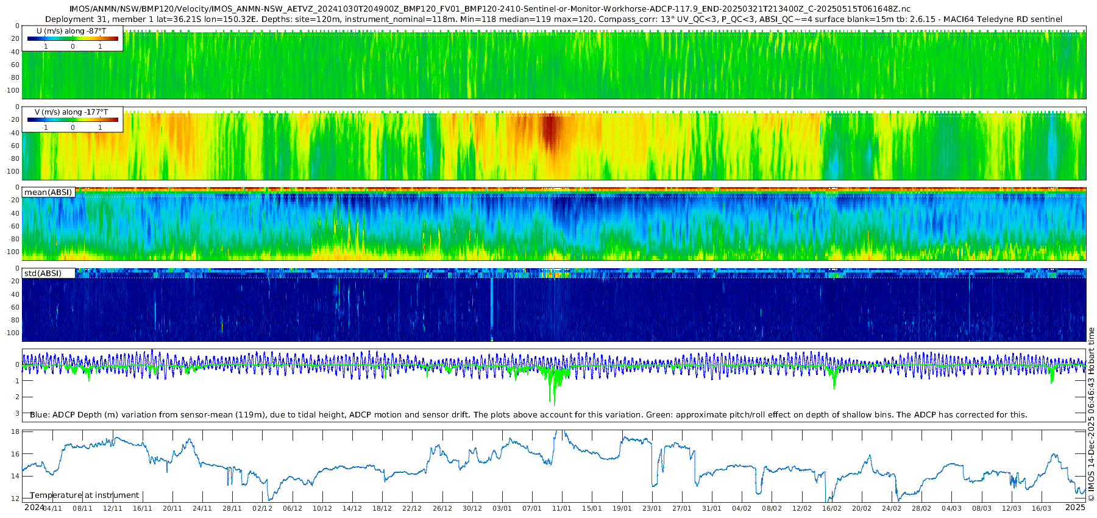This screenshot has height=518, width=1097.
Task: Click the U velocity colorbar legend
Action: tap(73, 38)
